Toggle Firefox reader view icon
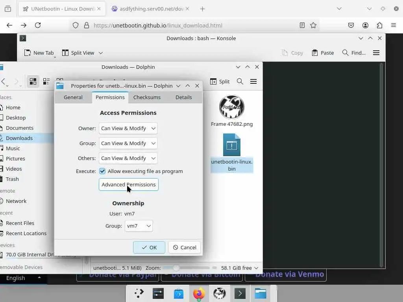Image resolution: width=403 pixels, height=302 pixels. [x=302, y=25]
